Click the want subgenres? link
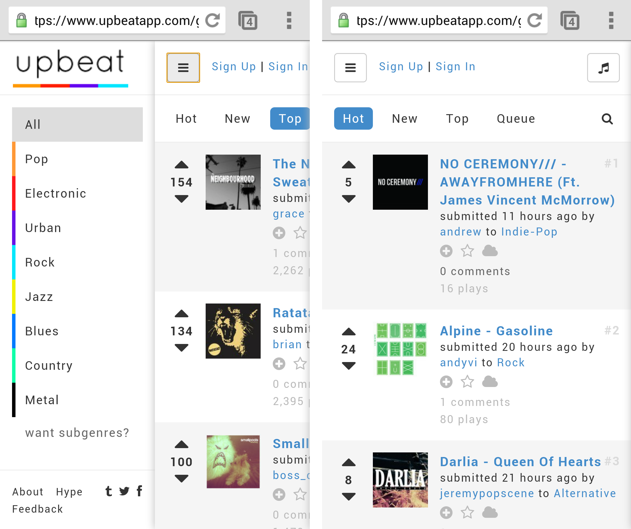The image size is (631, 529). [77, 433]
